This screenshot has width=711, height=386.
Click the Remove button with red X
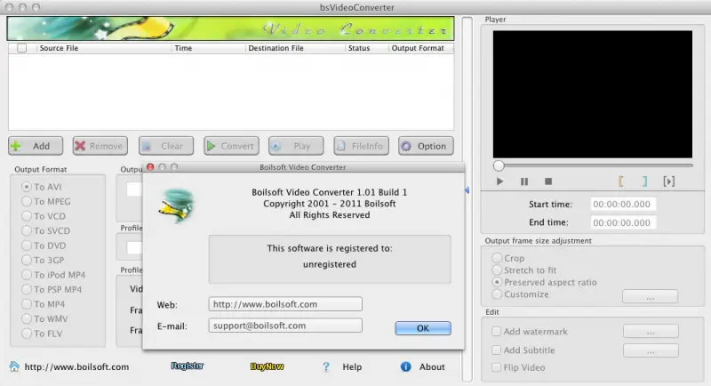click(100, 146)
